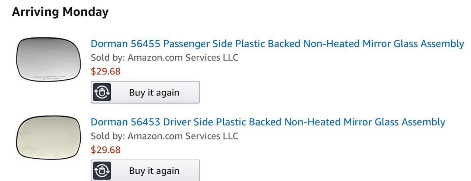
Task: Click the 'Buy it again' label beside the passenger mirror
Action: click(x=154, y=93)
